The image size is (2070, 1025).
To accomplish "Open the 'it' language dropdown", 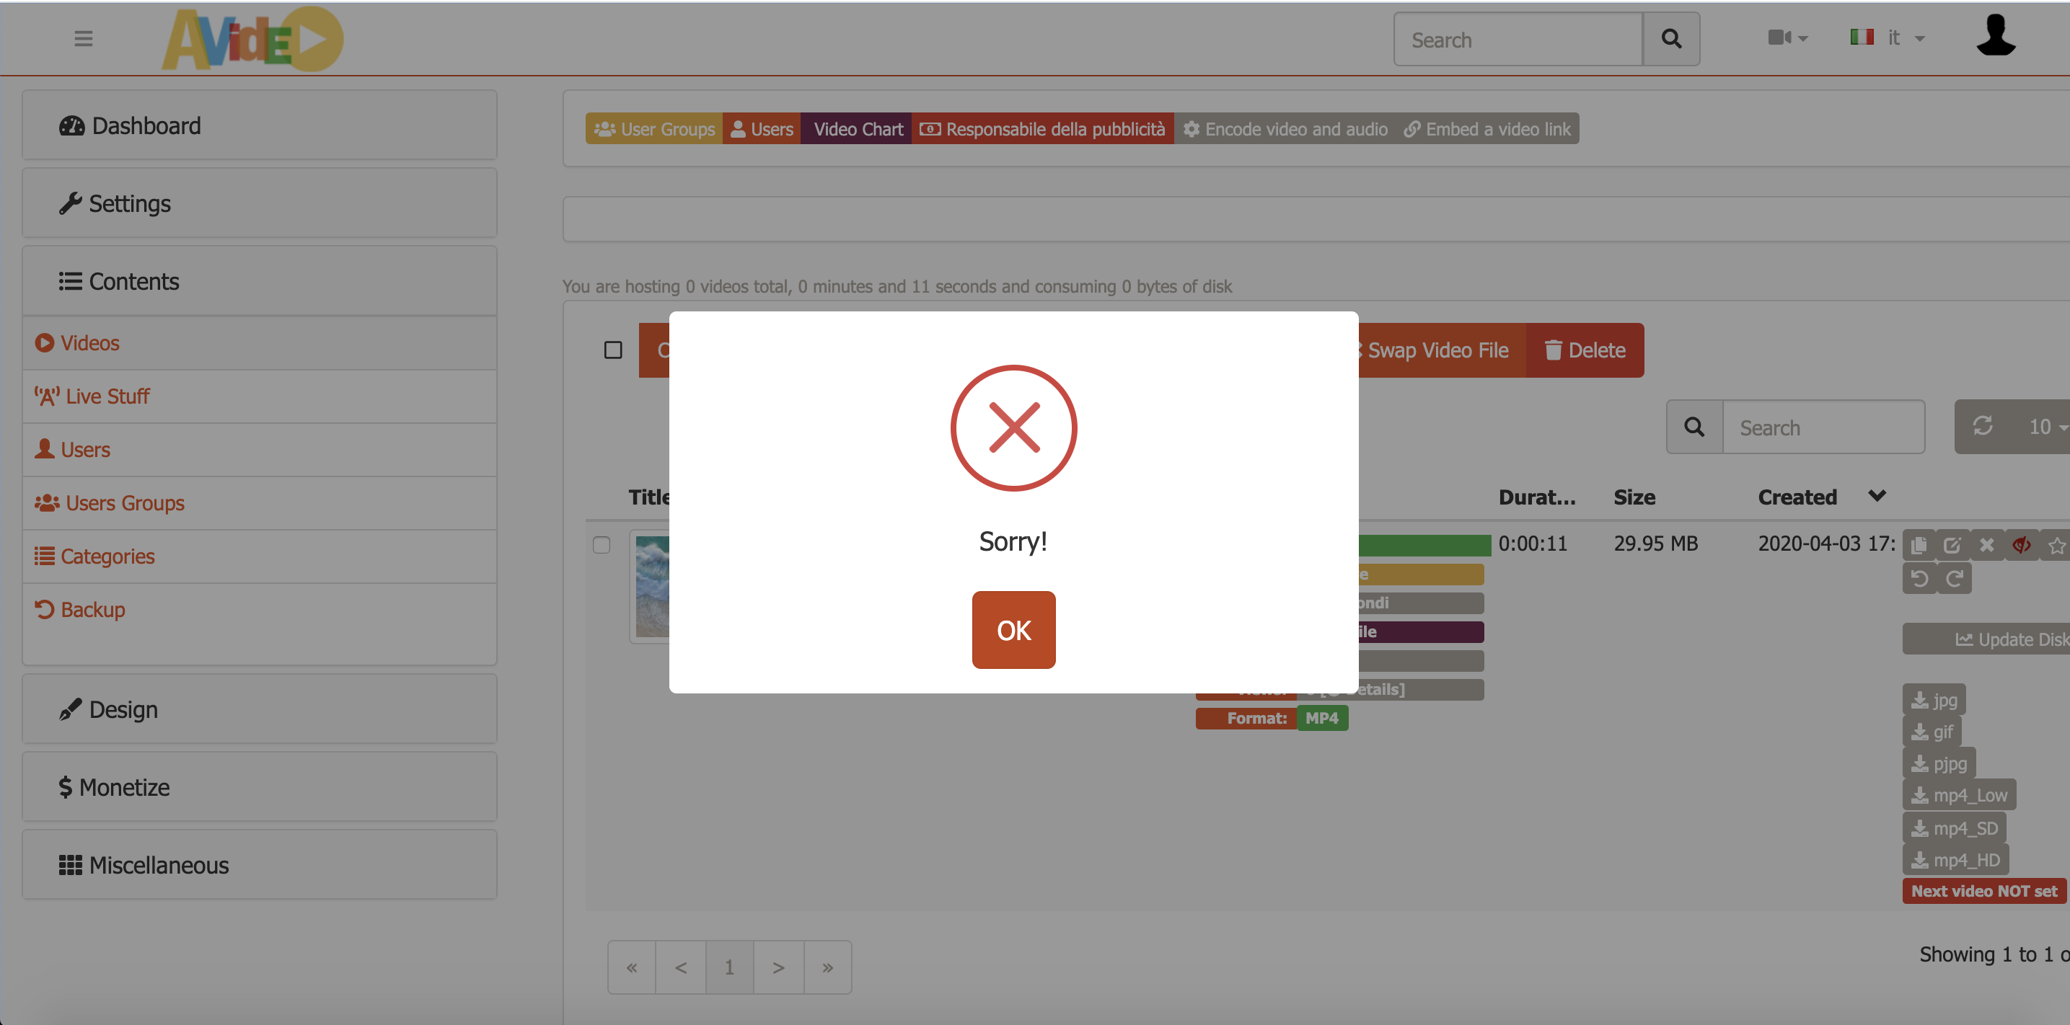I will tap(1888, 37).
